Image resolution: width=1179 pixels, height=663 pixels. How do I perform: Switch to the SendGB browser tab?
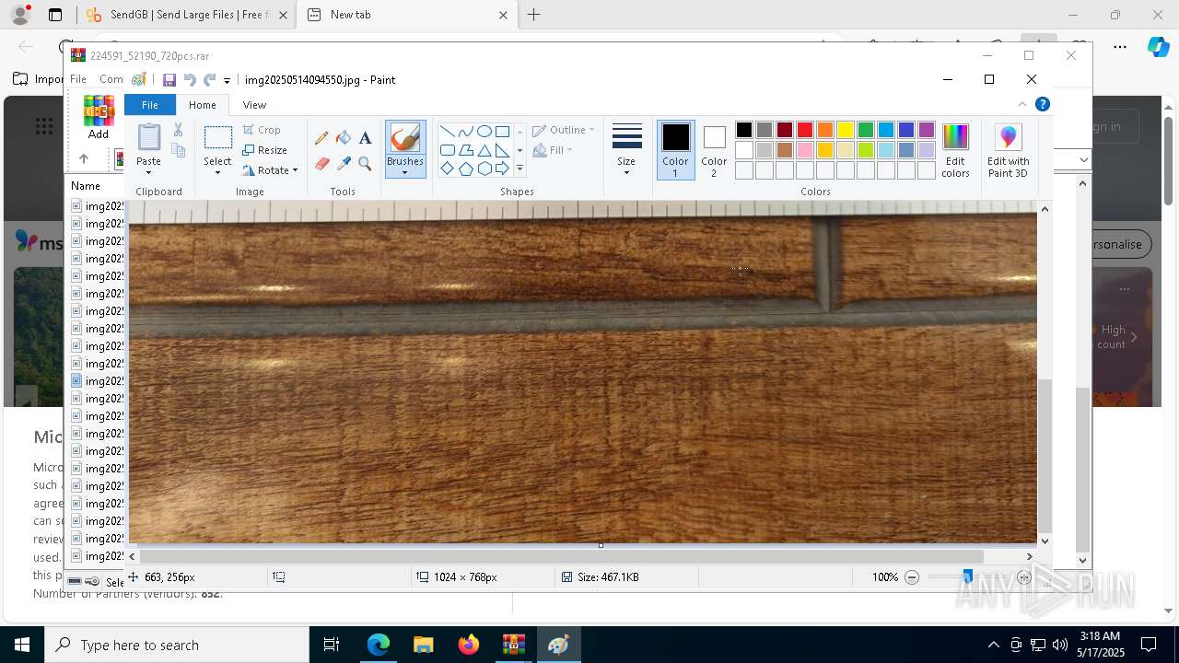(x=187, y=15)
